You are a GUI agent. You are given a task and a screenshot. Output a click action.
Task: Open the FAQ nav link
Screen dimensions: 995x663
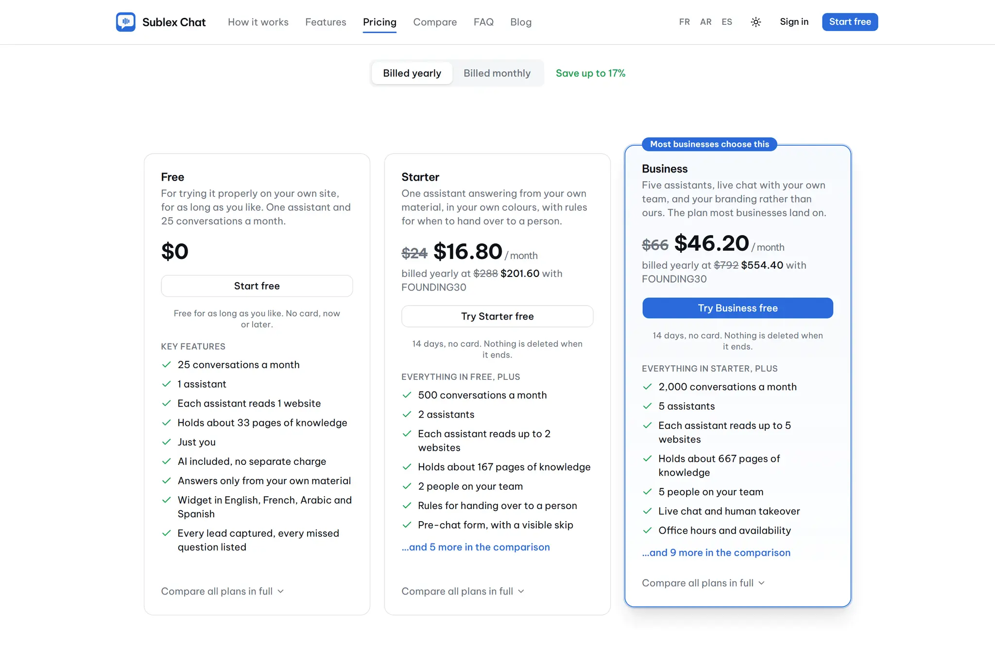pos(483,22)
